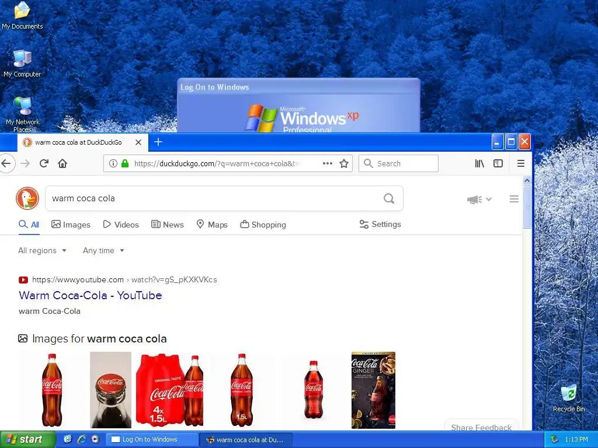The height and width of the screenshot is (448, 598).
Task: Show site information in address bar
Action: (x=113, y=163)
